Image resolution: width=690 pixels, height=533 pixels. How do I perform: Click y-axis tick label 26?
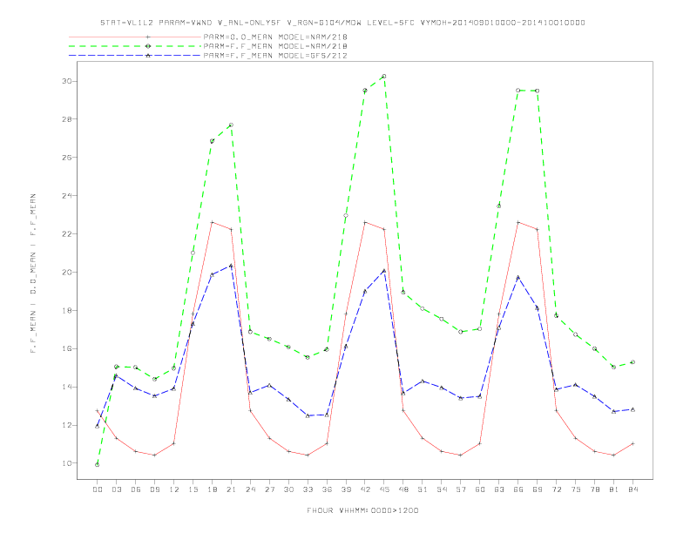[67, 158]
